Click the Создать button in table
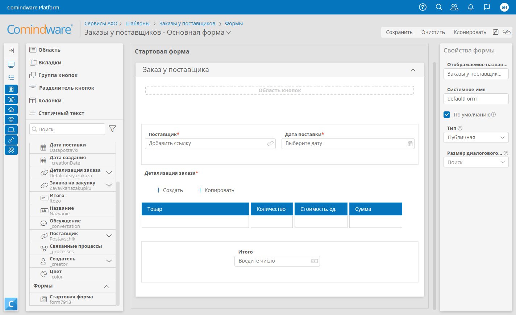The image size is (516, 315). click(x=169, y=190)
